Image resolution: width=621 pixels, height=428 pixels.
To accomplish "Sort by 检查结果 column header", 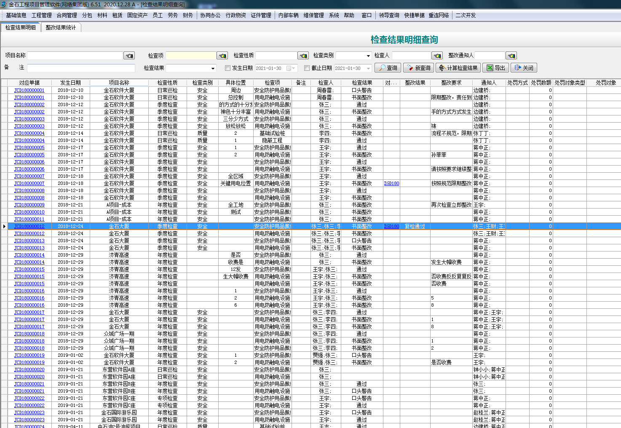I will click(x=362, y=83).
